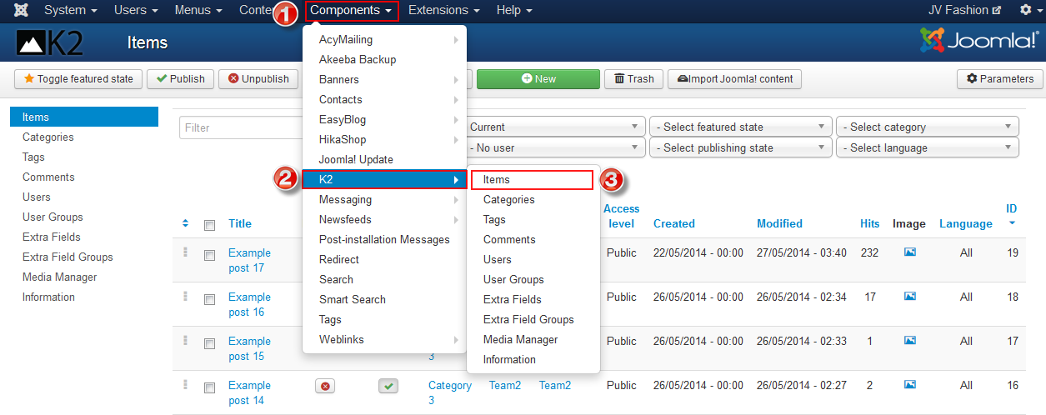The width and height of the screenshot is (1046, 415).
Task: Click Category 3 link in post 14 row
Action: click(450, 392)
